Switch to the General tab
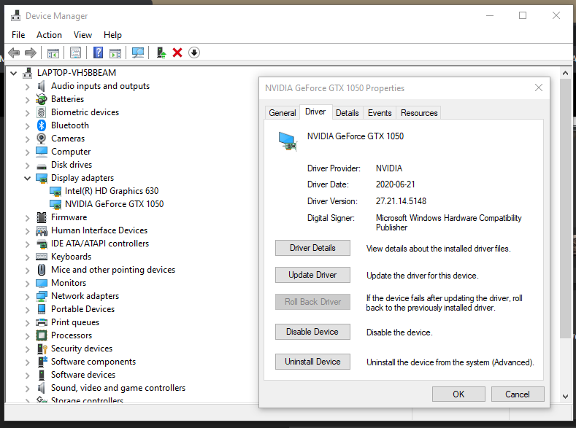 pyautogui.click(x=282, y=112)
